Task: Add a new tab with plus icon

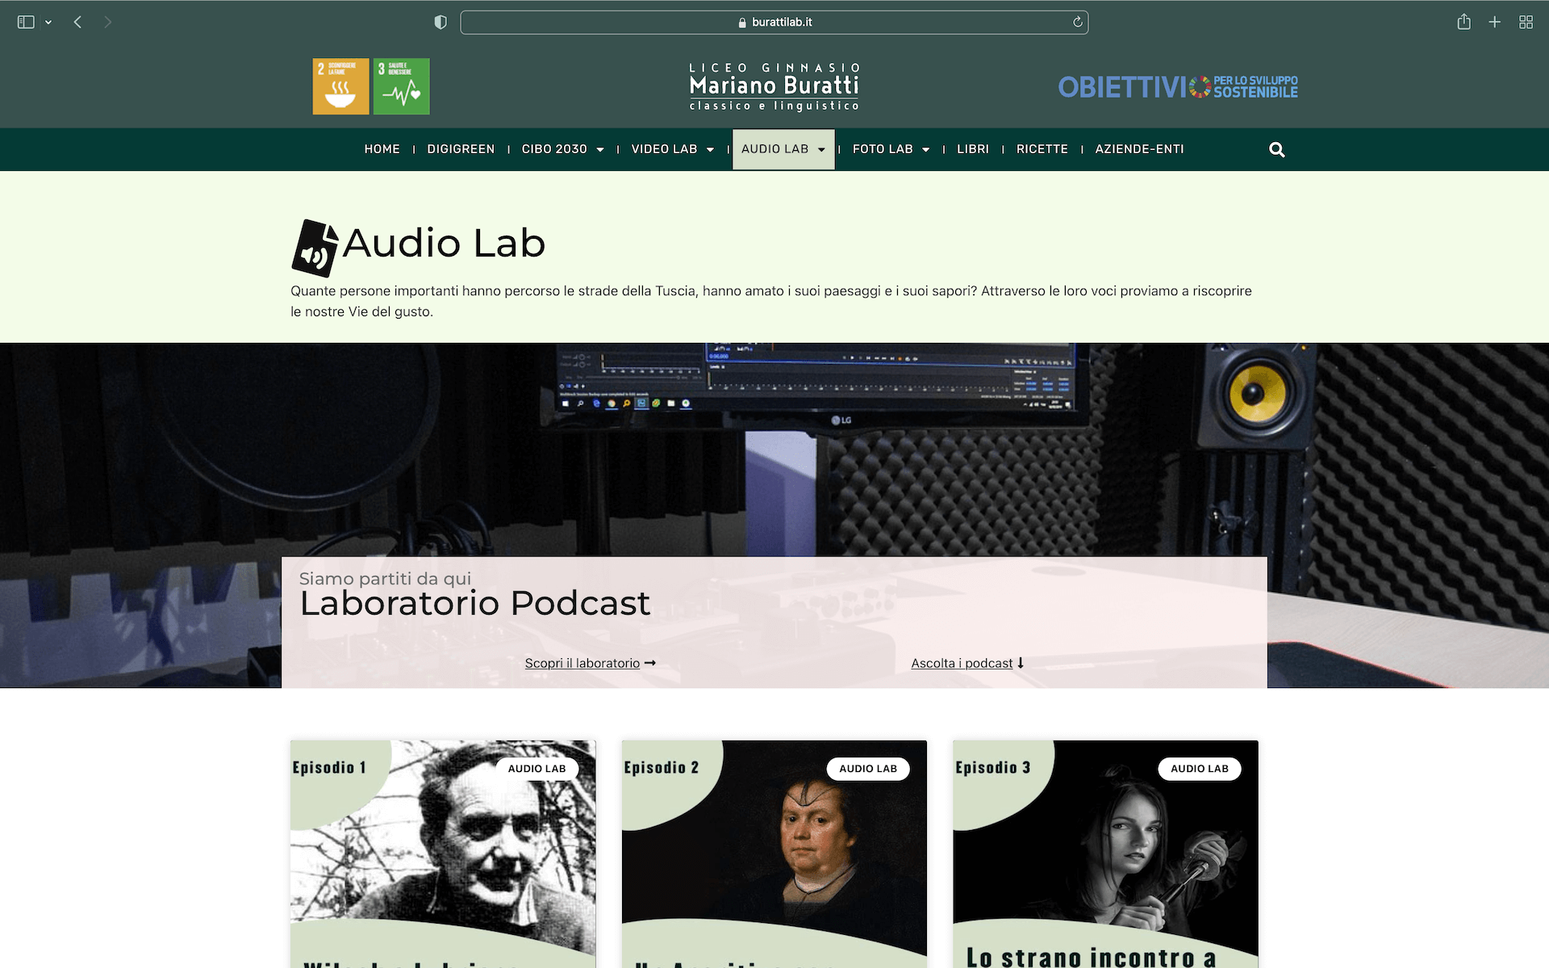Action: tap(1495, 23)
